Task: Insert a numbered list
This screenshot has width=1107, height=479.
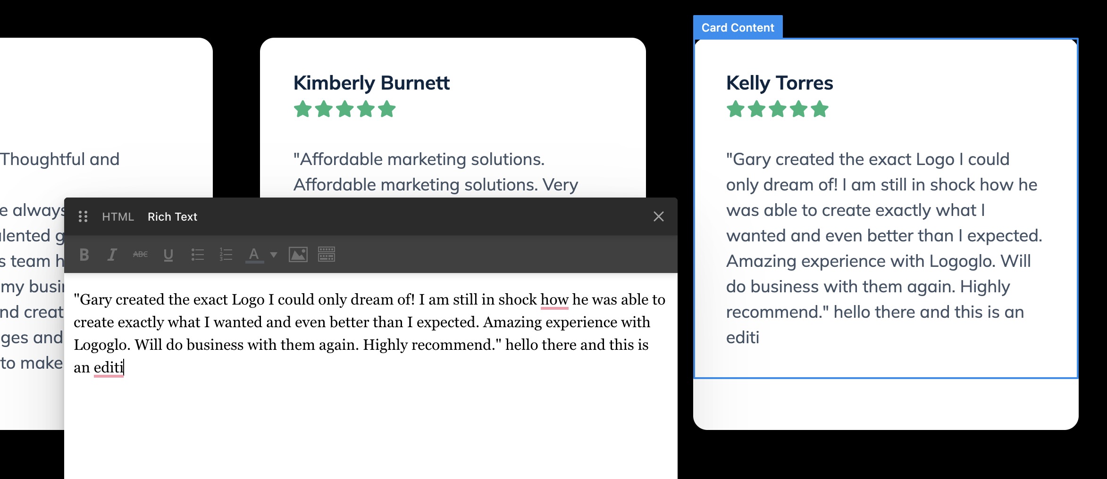Action: point(226,255)
